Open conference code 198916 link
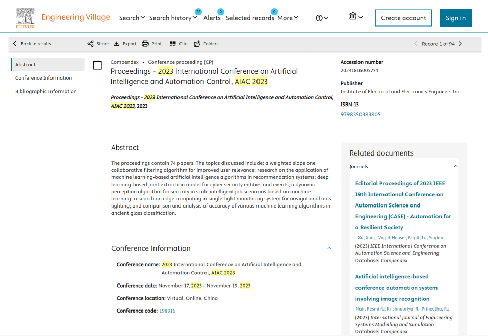The height and width of the screenshot is (336, 488). (167, 311)
